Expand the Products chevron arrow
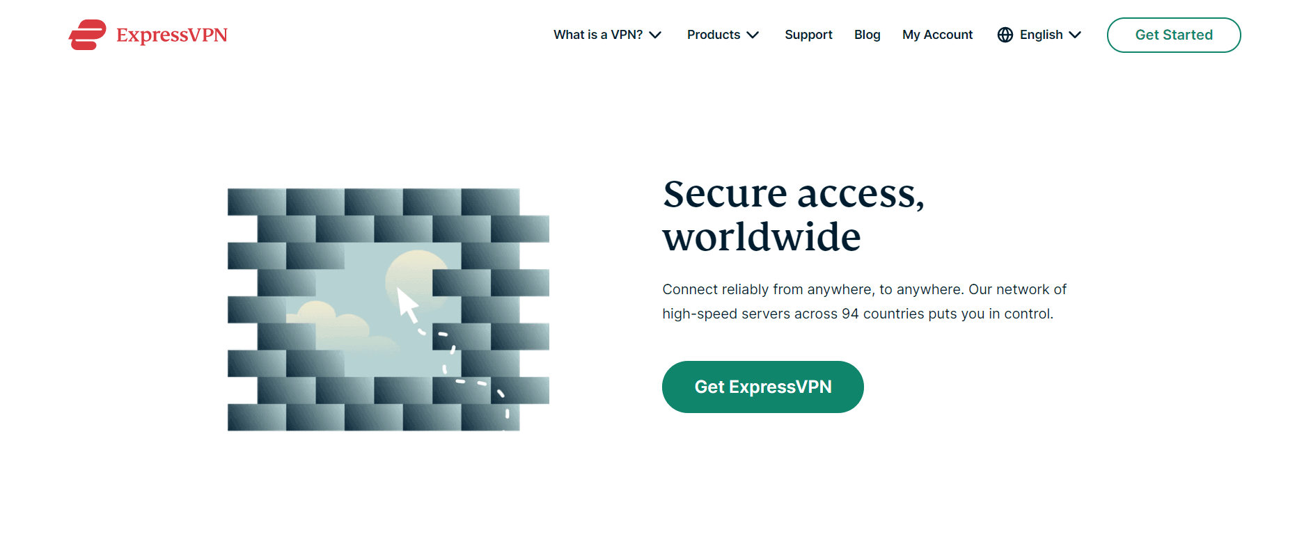Image resolution: width=1304 pixels, height=557 pixels. 753,35
